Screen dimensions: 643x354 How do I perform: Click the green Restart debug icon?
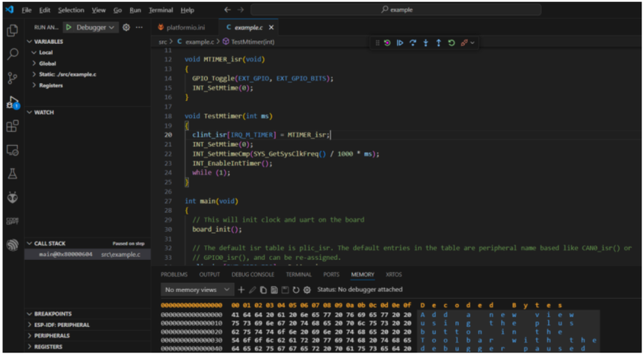(x=451, y=43)
